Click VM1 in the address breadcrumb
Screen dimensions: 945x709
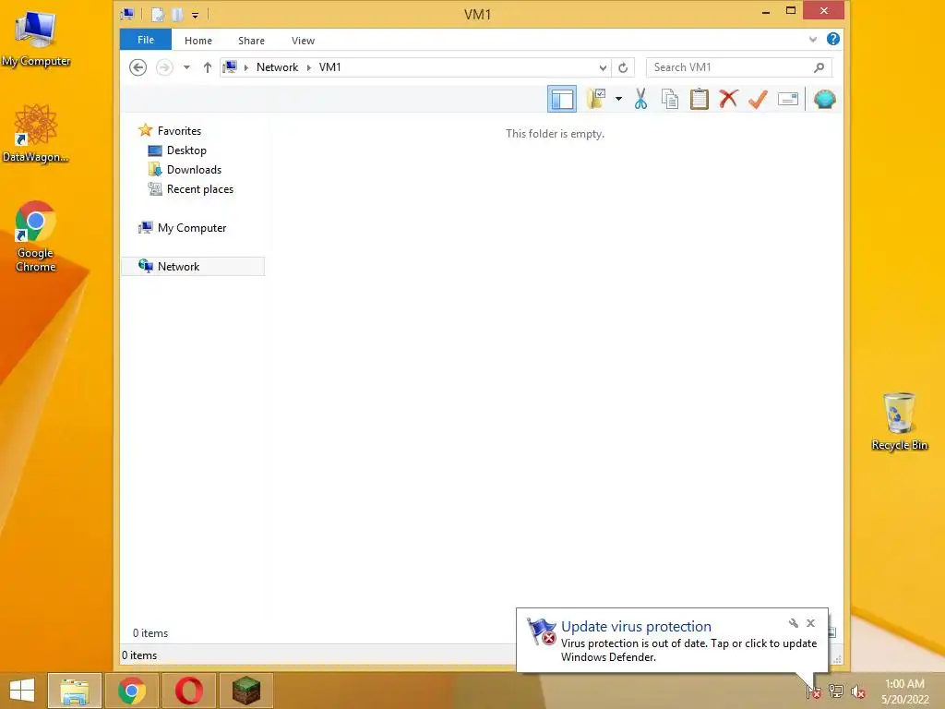(x=329, y=67)
